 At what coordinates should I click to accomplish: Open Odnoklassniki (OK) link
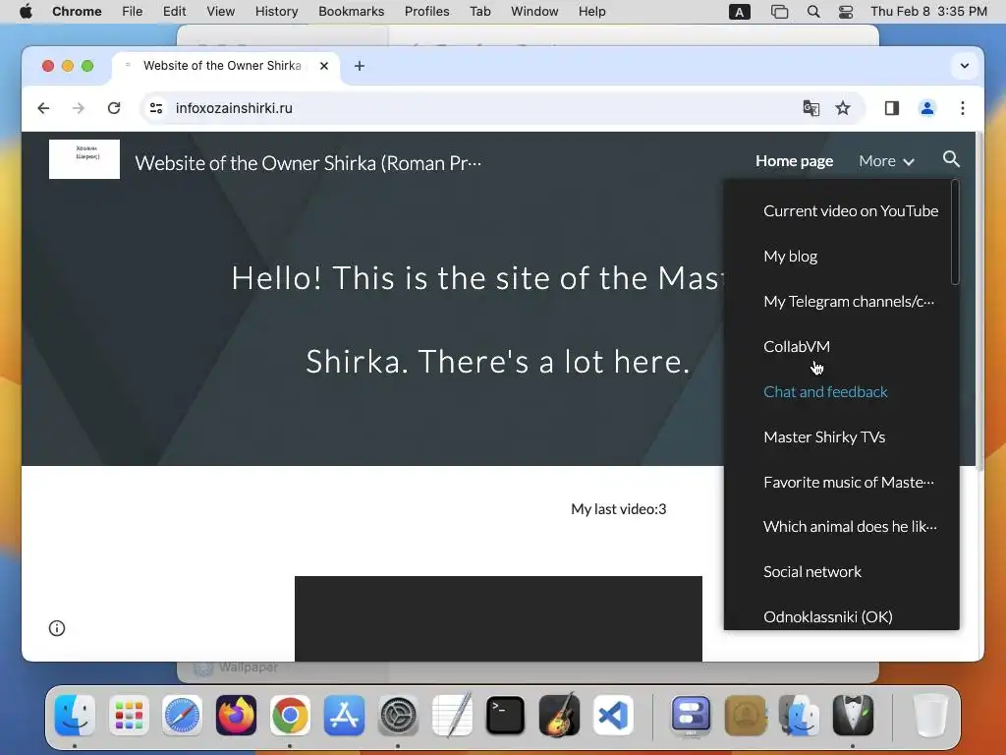pos(827,617)
